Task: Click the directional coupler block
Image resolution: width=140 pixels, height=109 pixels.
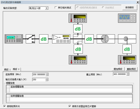Action: (78, 39)
